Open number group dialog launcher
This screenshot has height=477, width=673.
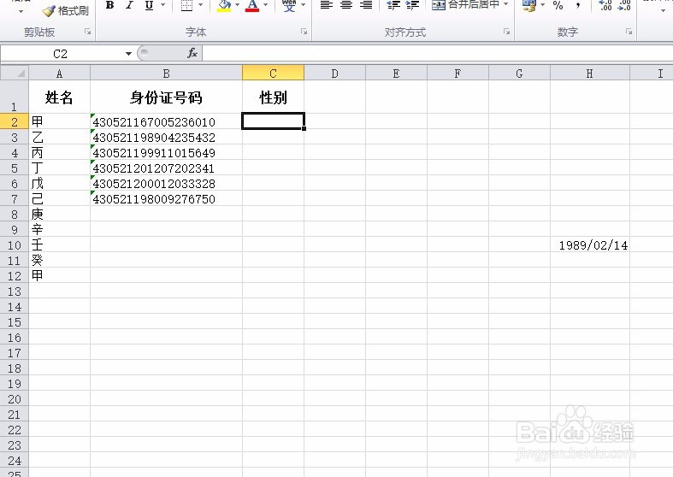(x=629, y=32)
